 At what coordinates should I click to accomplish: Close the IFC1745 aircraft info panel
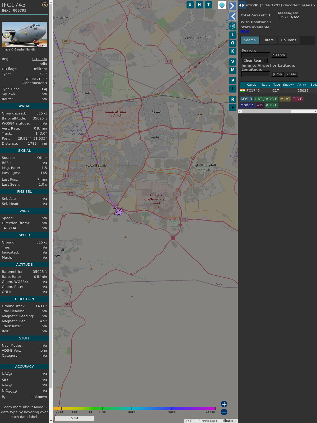click(x=45, y=5)
